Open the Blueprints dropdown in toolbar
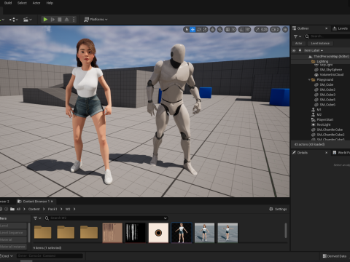350x262 pixels. [x=13, y=20]
